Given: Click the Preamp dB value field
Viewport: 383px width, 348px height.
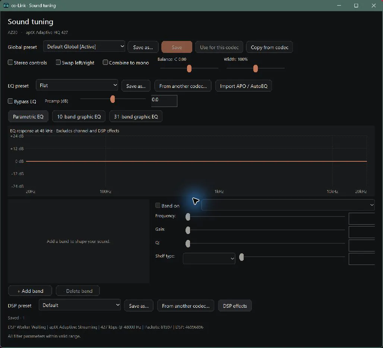Looking at the screenshot, I should click(x=164, y=101).
